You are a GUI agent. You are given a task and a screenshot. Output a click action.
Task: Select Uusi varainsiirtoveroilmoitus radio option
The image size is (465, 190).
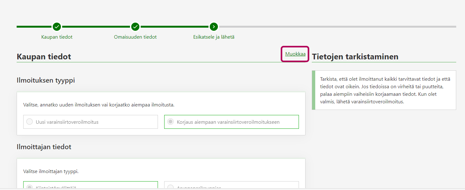point(30,122)
